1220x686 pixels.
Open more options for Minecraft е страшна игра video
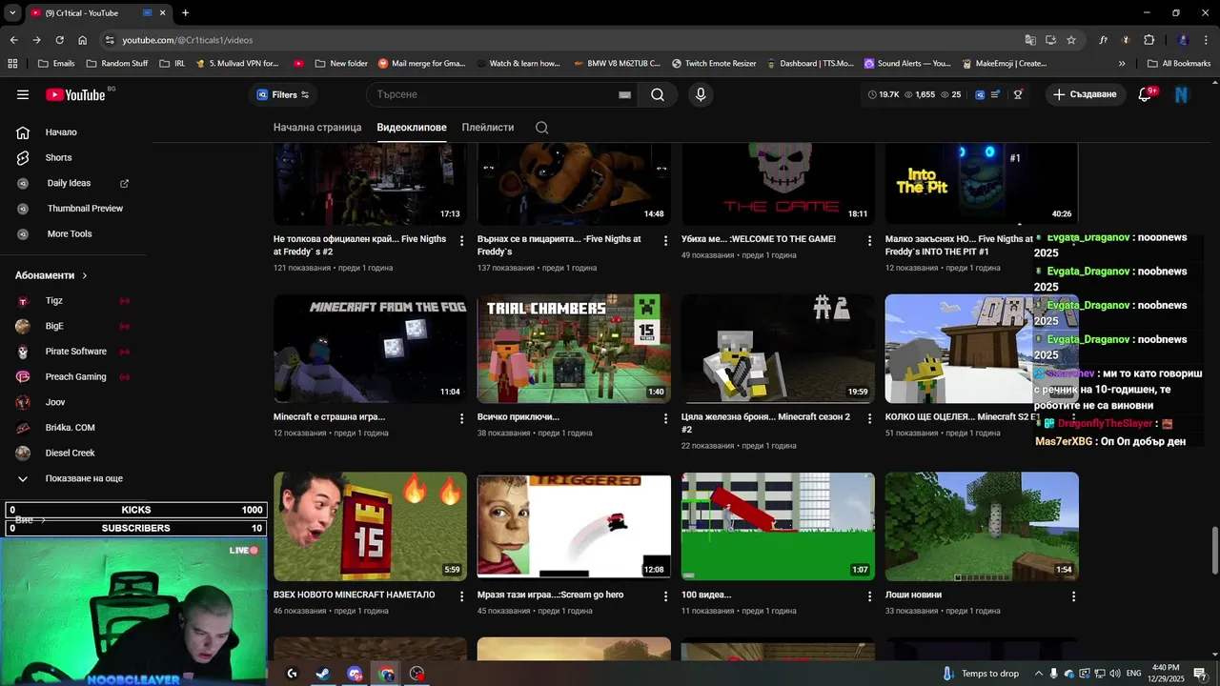[462, 418]
